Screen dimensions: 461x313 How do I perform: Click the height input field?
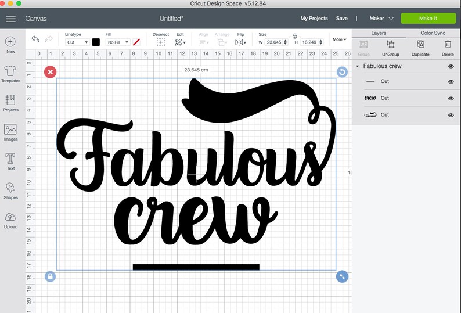click(309, 42)
